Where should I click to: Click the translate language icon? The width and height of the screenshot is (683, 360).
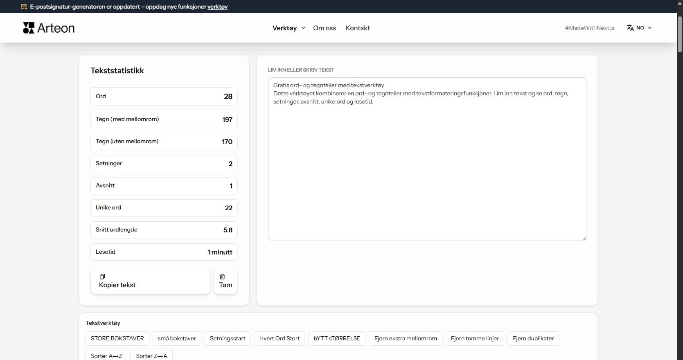click(x=630, y=28)
